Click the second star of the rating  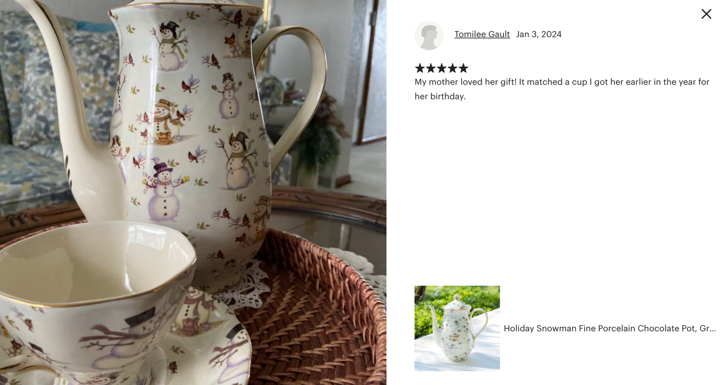(x=431, y=68)
